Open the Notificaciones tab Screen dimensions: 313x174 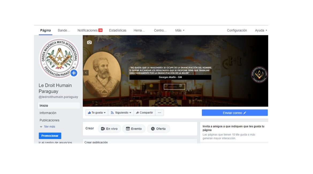(x=90, y=30)
